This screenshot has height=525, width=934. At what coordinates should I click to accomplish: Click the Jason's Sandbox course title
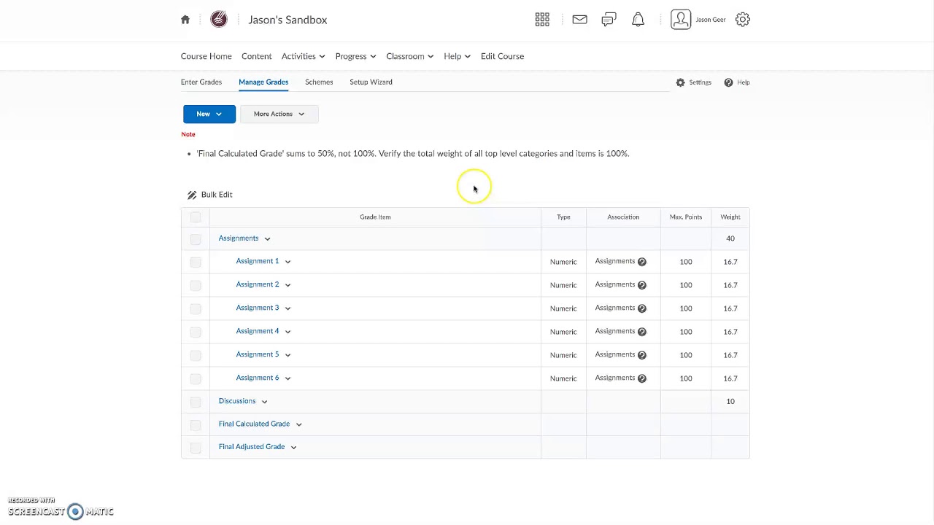[287, 20]
